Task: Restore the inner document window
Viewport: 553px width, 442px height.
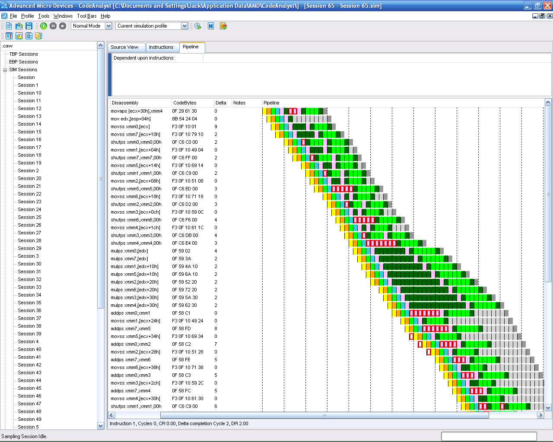Action: coord(542,16)
